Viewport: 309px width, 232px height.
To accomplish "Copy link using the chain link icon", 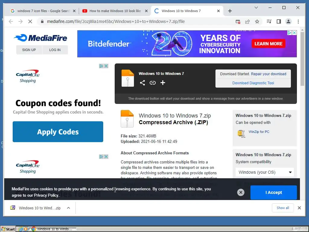I will click(152, 83).
